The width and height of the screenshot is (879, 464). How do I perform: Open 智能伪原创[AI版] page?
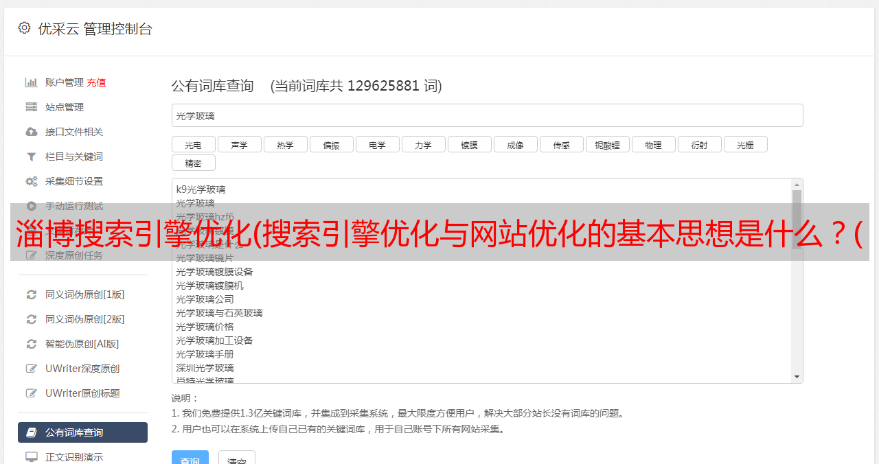tap(82, 344)
